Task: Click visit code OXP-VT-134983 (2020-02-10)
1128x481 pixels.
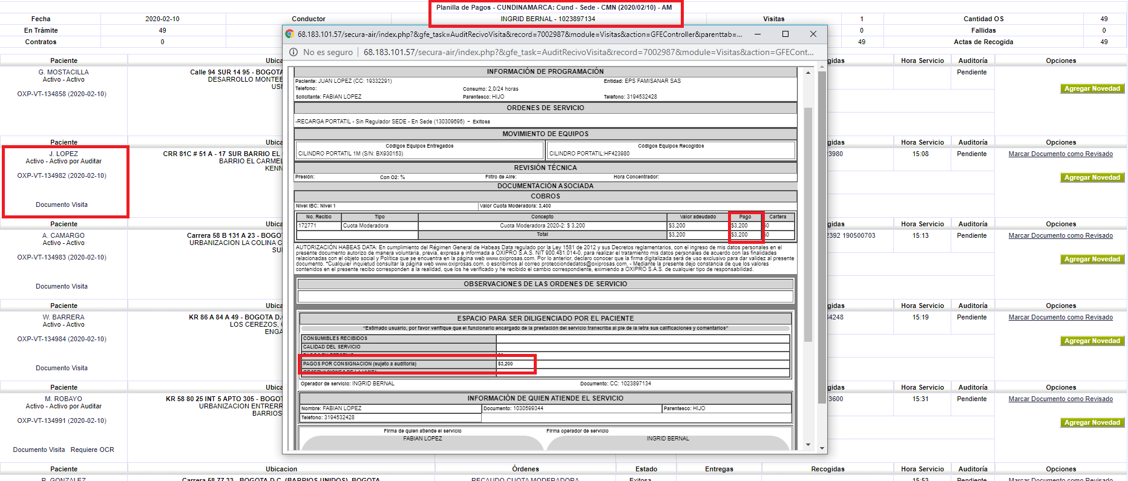Action: [62, 258]
